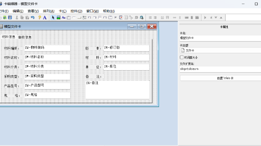The image size is (261, 146).
Task: Open the 编辑(E) menu
Action: pos(18,11)
